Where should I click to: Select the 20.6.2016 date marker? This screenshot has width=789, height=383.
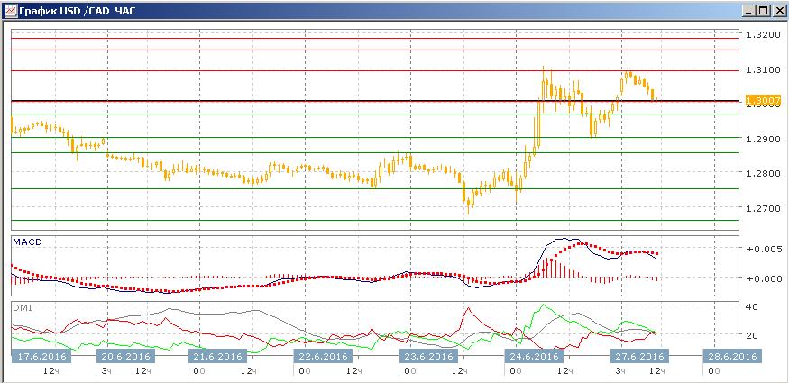(126, 356)
